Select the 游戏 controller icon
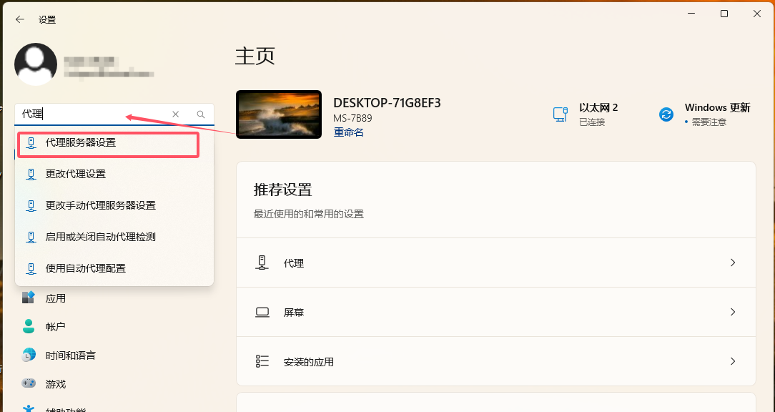This screenshot has width=775, height=412. pos(29,383)
